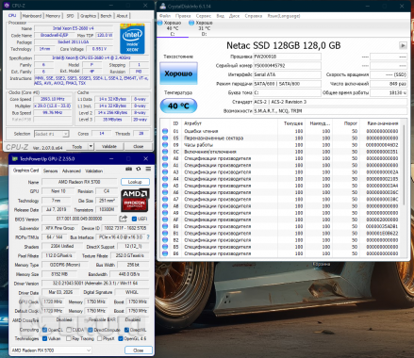Viewport: 414px width, 358px height.
Task: Click the status icon of attribute row B2
Action: (x=165, y=240)
